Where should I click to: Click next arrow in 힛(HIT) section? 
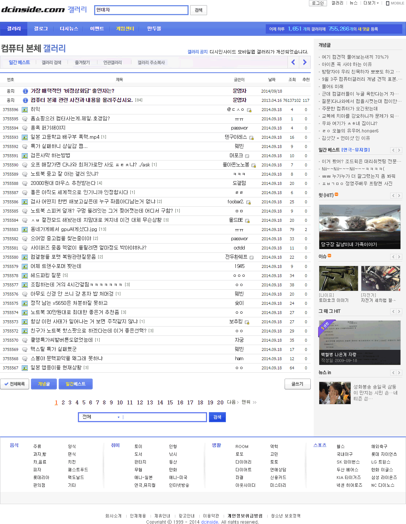coord(399,195)
